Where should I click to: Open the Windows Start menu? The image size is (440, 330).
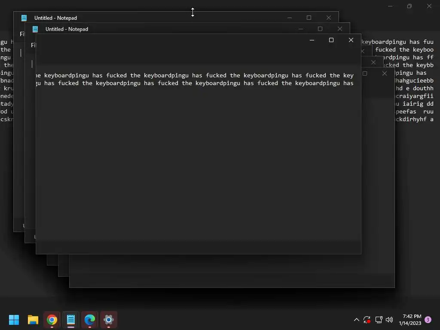(x=14, y=320)
